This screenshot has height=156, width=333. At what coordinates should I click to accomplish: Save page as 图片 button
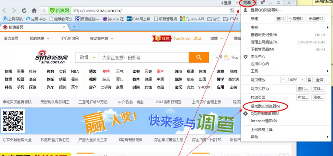coord(303,89)
